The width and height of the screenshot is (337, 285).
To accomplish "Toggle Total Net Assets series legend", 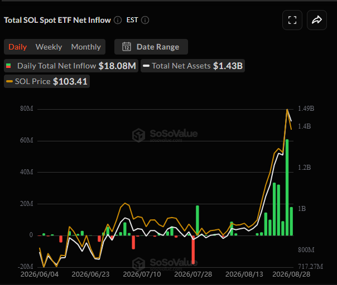I will pos(193,66).
